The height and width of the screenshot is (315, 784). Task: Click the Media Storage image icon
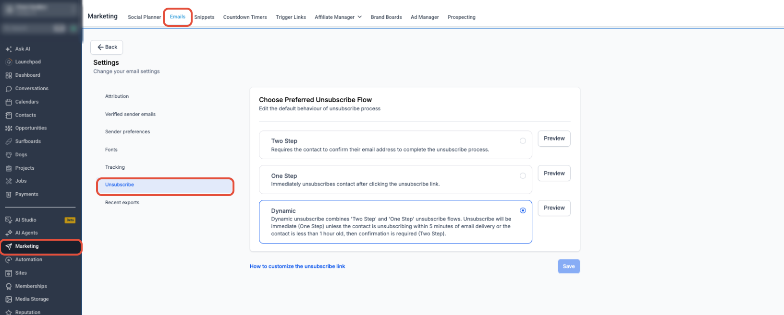(9, 299)
